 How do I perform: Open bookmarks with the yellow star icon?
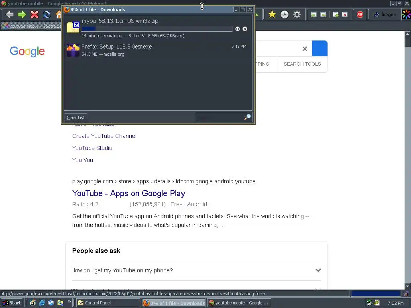(x=272, y=14)
